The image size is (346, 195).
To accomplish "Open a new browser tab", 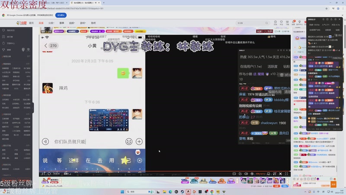I will point(104,3).
